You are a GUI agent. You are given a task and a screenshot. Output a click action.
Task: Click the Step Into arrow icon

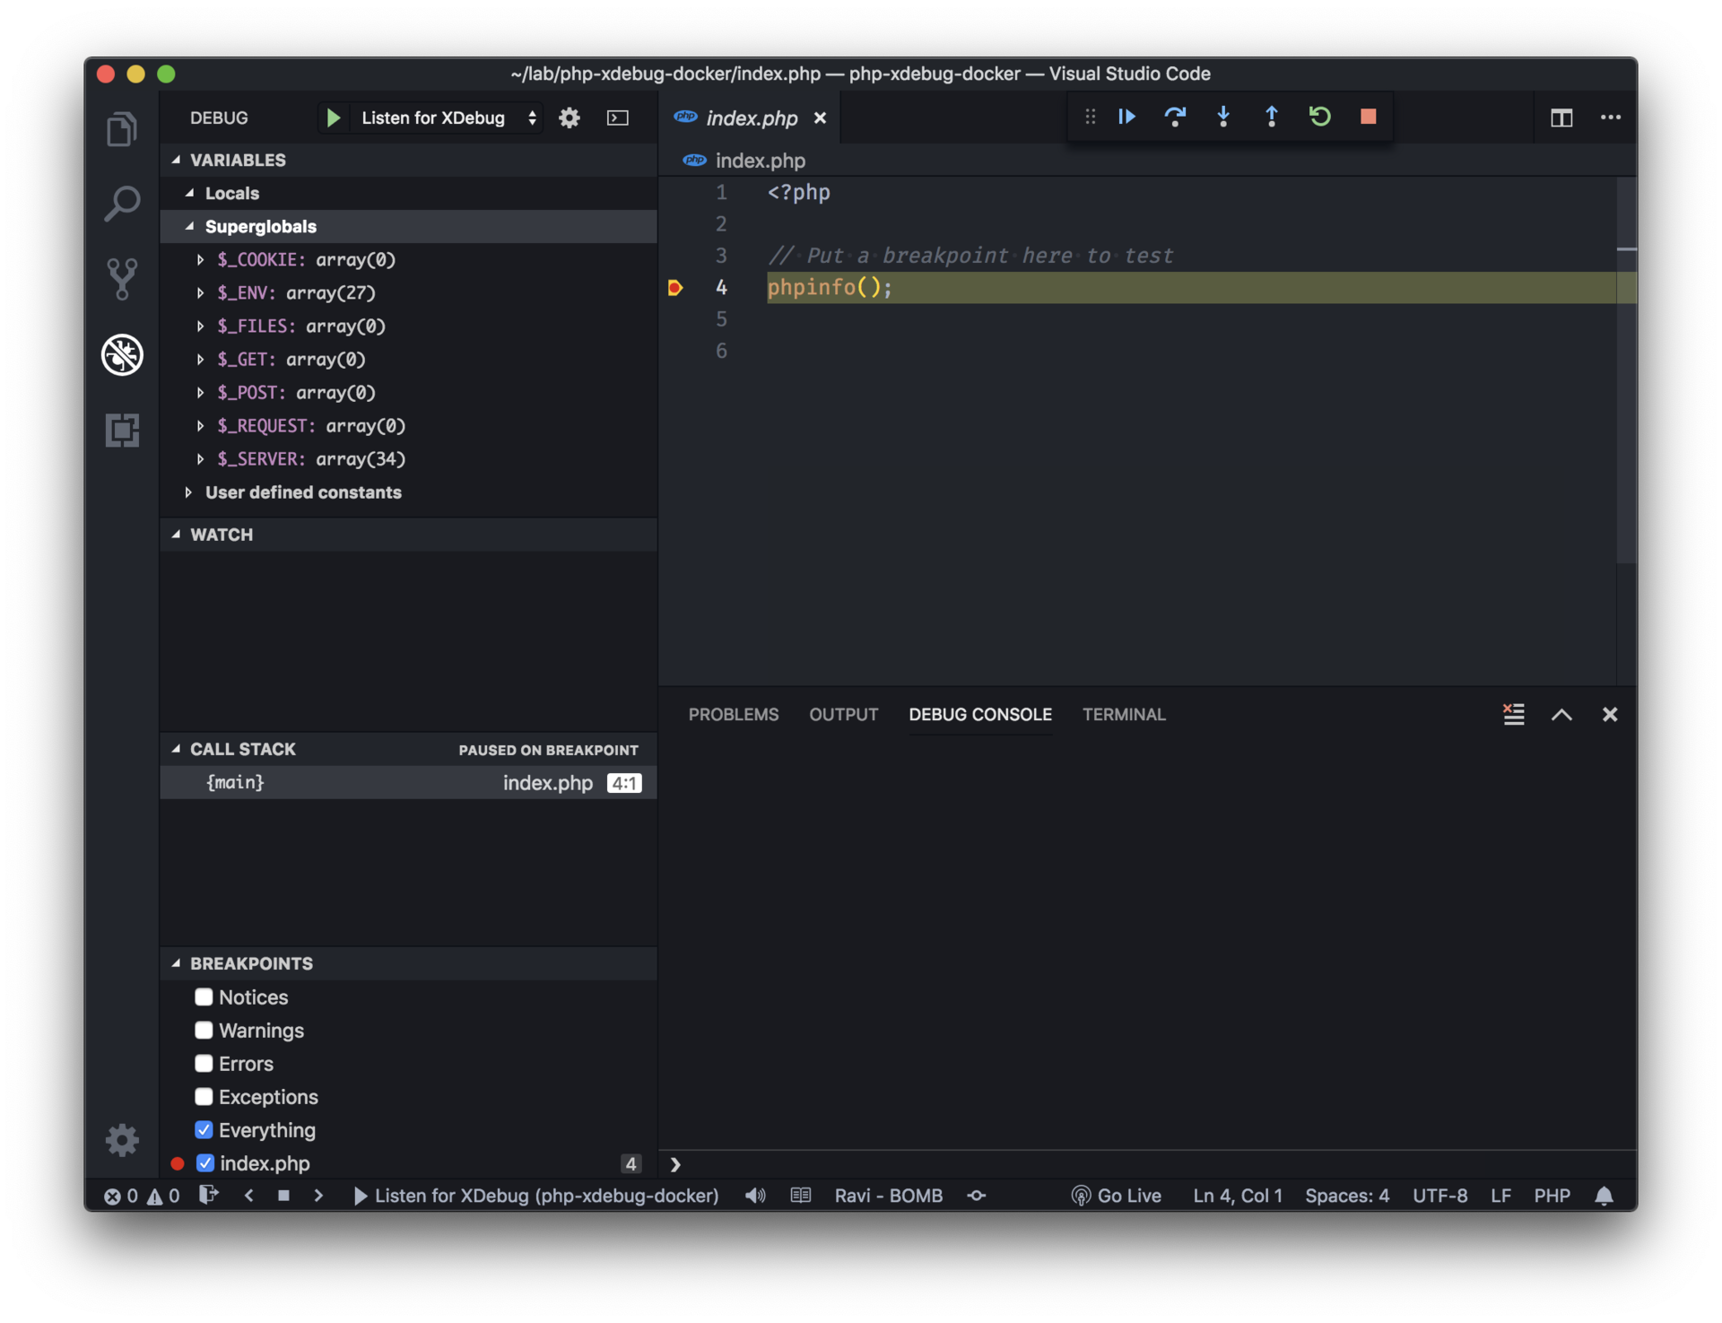tap(1223, 117)
